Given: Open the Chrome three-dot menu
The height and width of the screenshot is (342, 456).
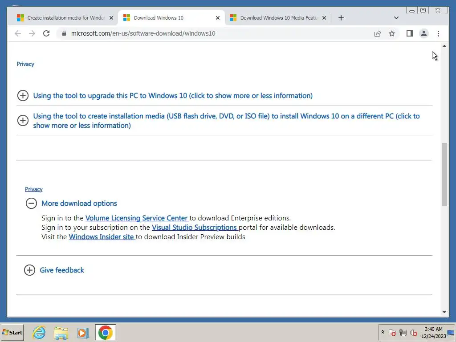Looking at the screenshot, I should [438, 33].
